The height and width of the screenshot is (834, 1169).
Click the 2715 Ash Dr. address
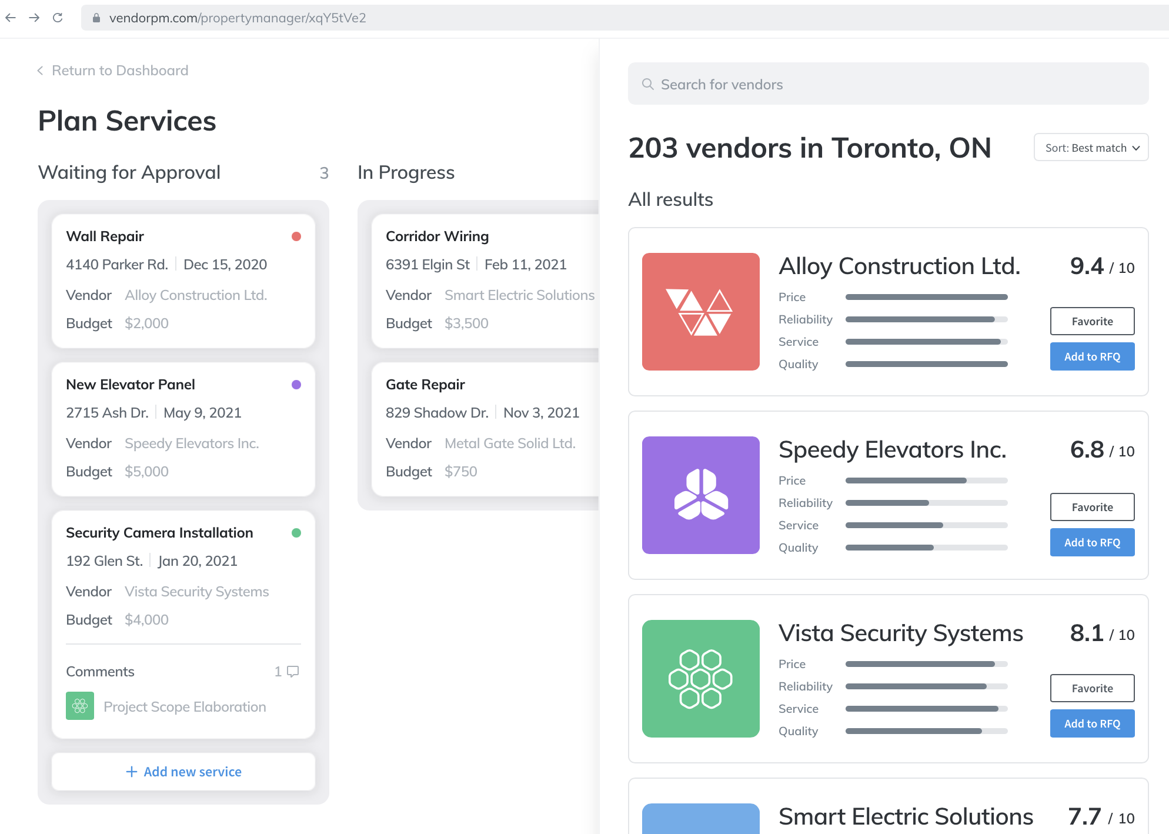tap(107, 413)
